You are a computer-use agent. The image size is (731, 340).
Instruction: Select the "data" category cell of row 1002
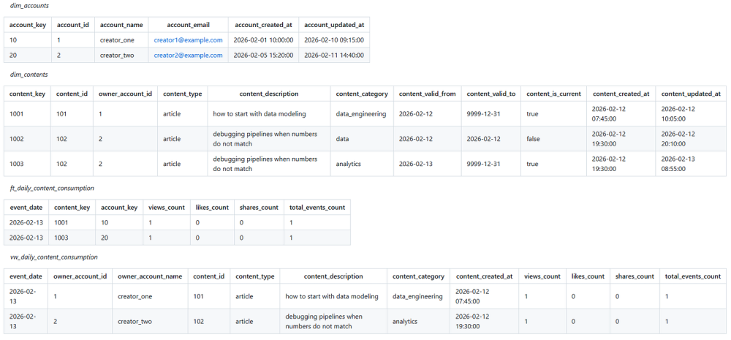(342, 138)
